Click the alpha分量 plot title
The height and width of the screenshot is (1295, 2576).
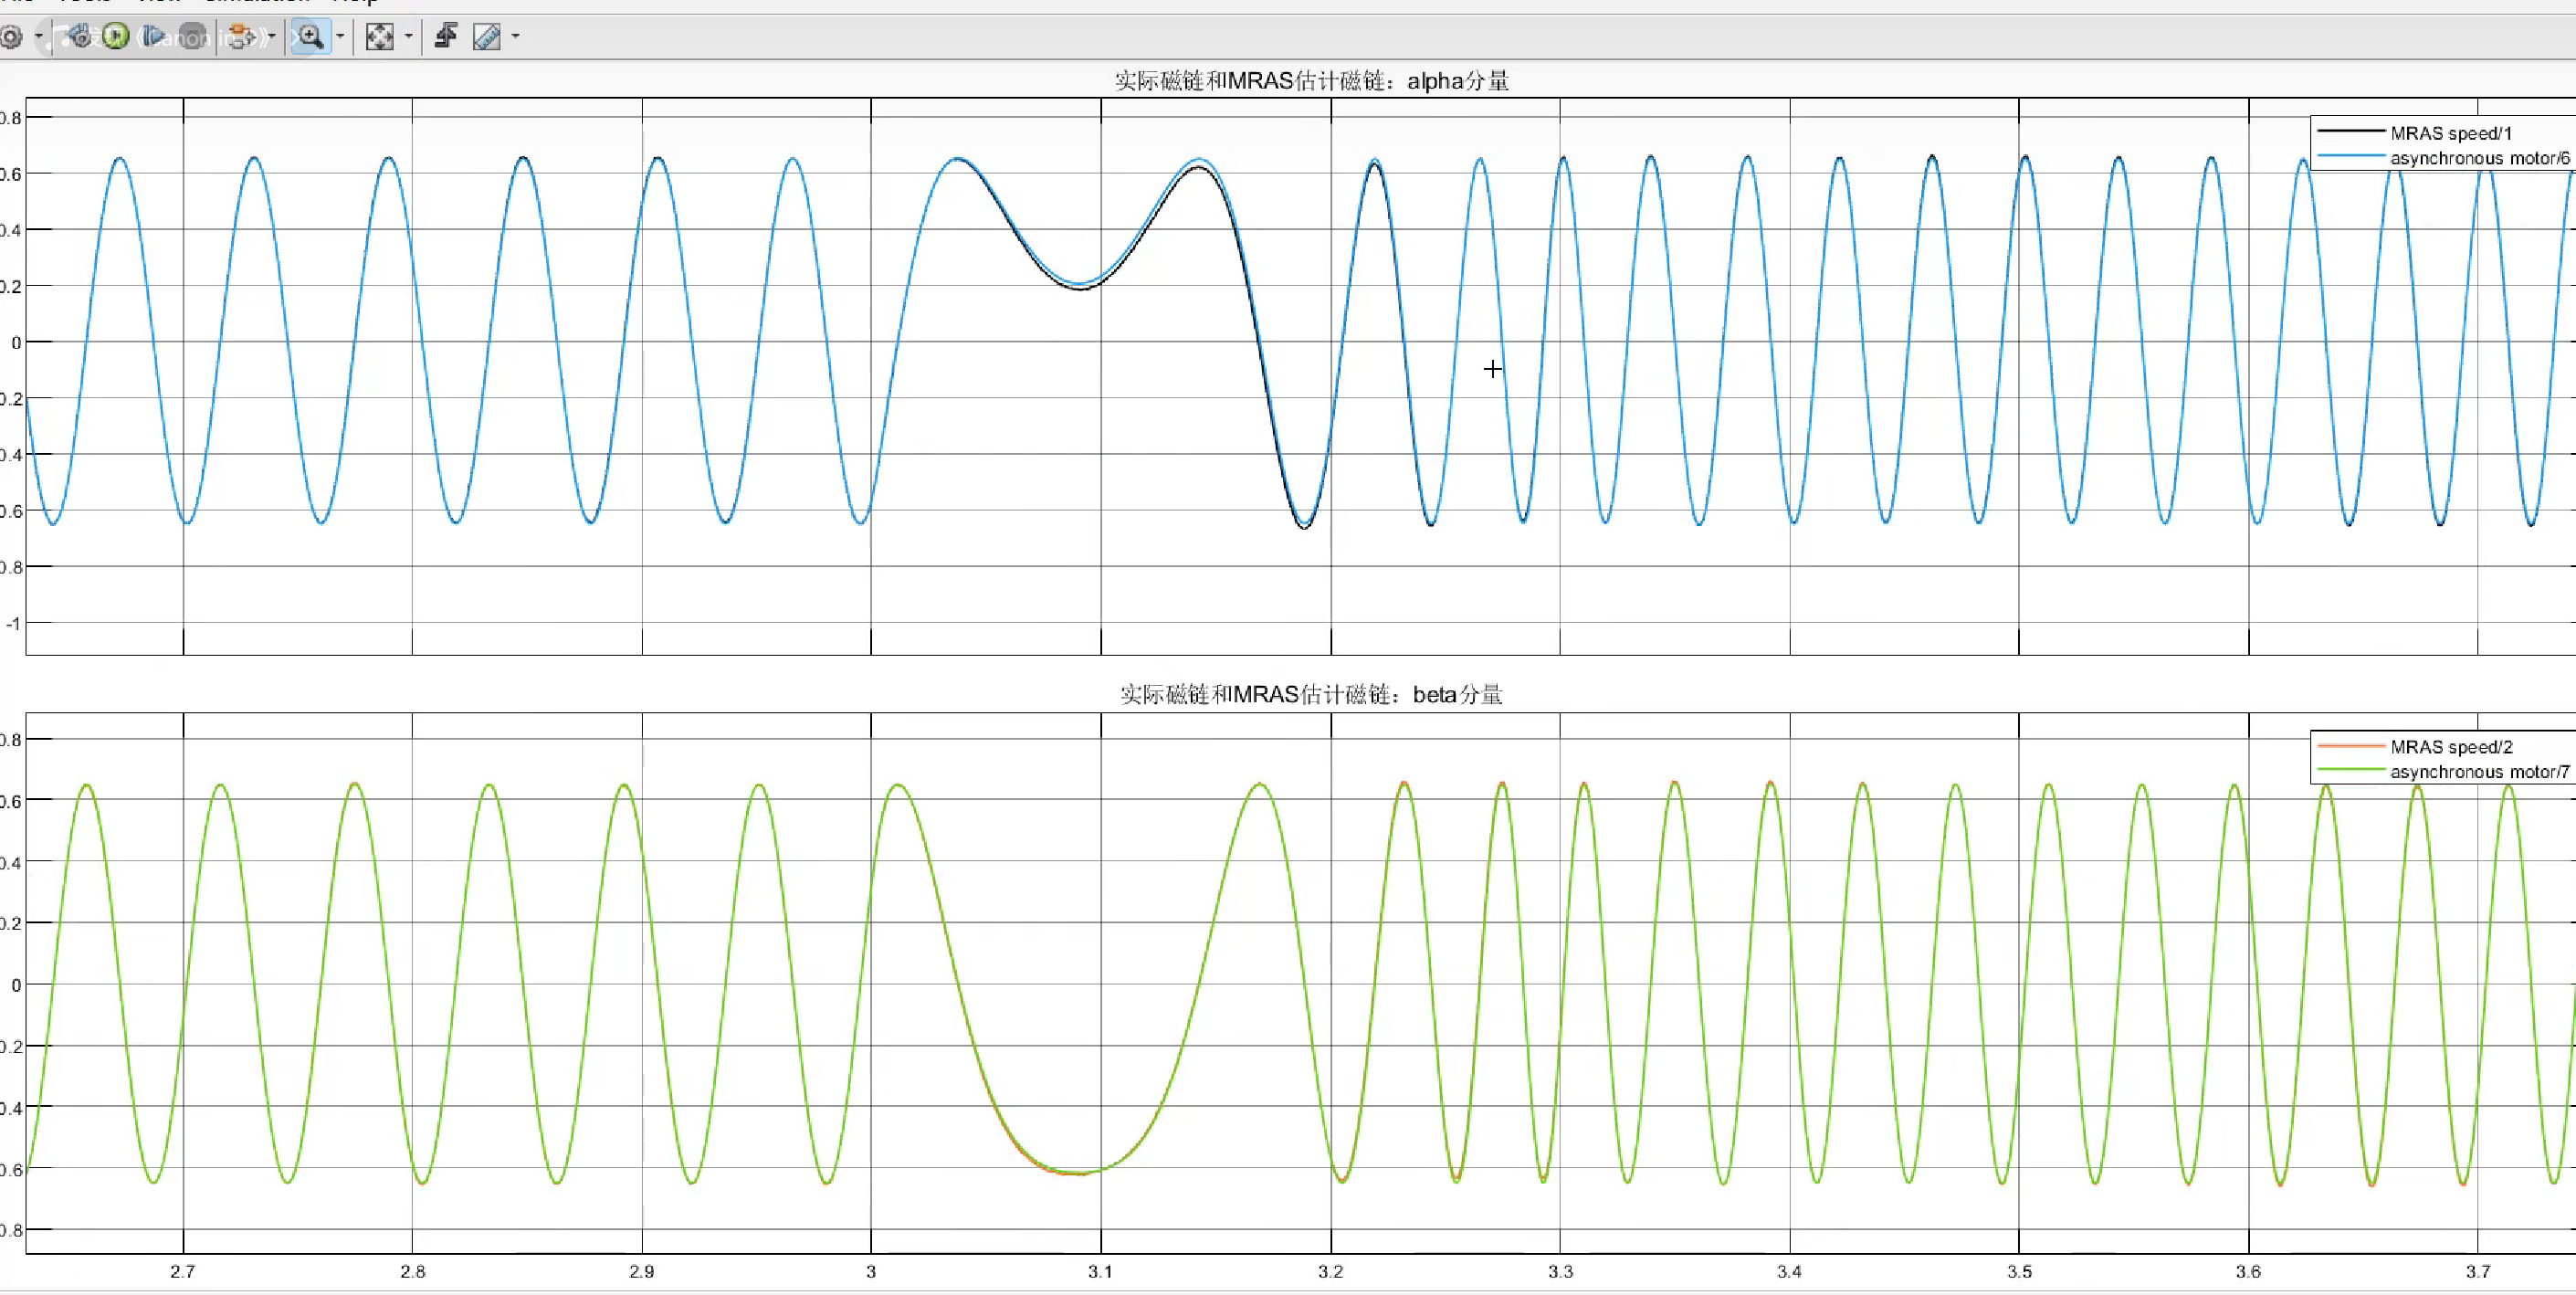point(1311,81)
